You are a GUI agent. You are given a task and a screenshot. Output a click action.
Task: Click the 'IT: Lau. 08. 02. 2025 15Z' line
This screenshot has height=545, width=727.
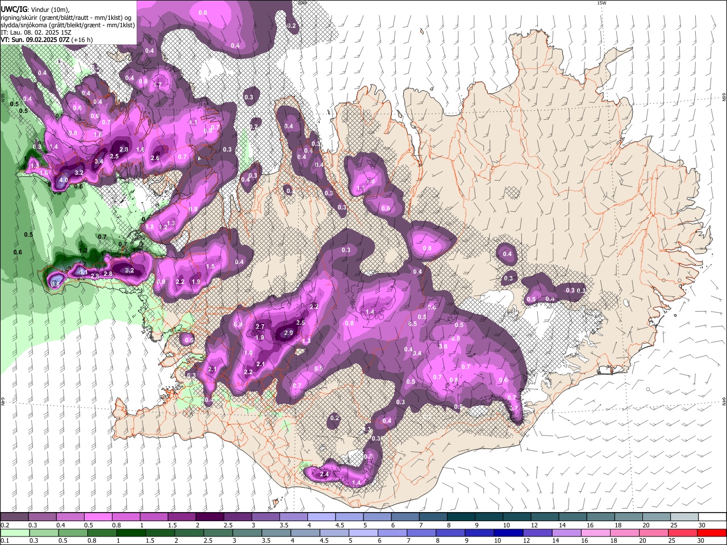coord(36,32)
